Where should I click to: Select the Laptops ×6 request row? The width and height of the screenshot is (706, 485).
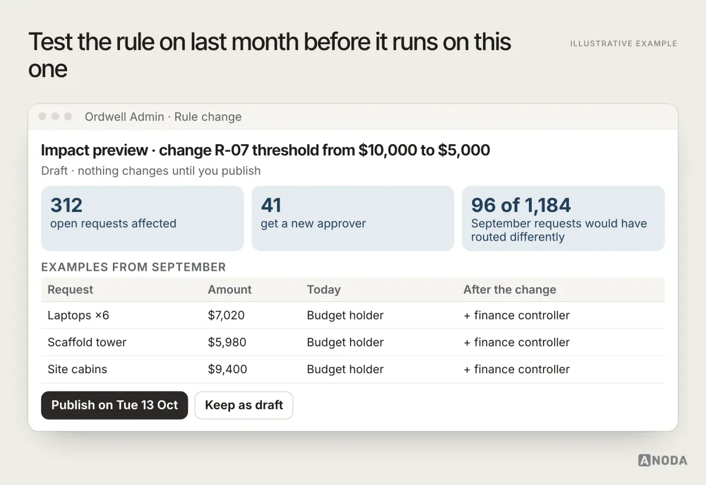pyautogui.click(x=353, y=315)
